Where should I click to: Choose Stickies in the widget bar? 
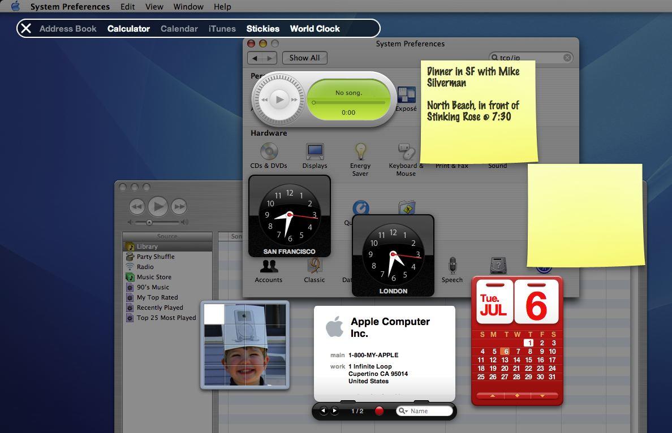click(x=262, y=29)
